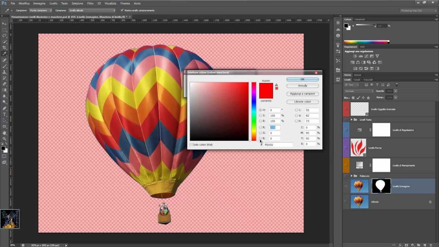Select the Hand tool
Image resolution: width=439 pixels, height=247 pixels.
coord(4,133)
